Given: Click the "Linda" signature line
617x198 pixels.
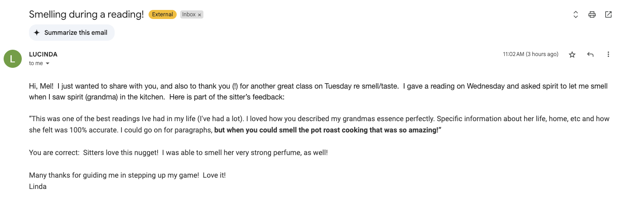Looking at the screenshot, I should (38, 186).
